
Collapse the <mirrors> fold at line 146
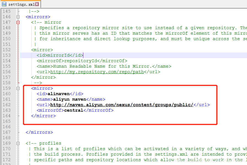point(18,17)
